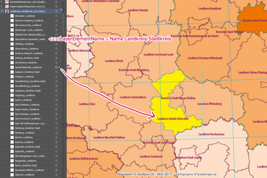Click target circle of Ansbach_Kreisfreie Stadt
This screenshot has width=267, height=178.
click(x=57, y=72)
